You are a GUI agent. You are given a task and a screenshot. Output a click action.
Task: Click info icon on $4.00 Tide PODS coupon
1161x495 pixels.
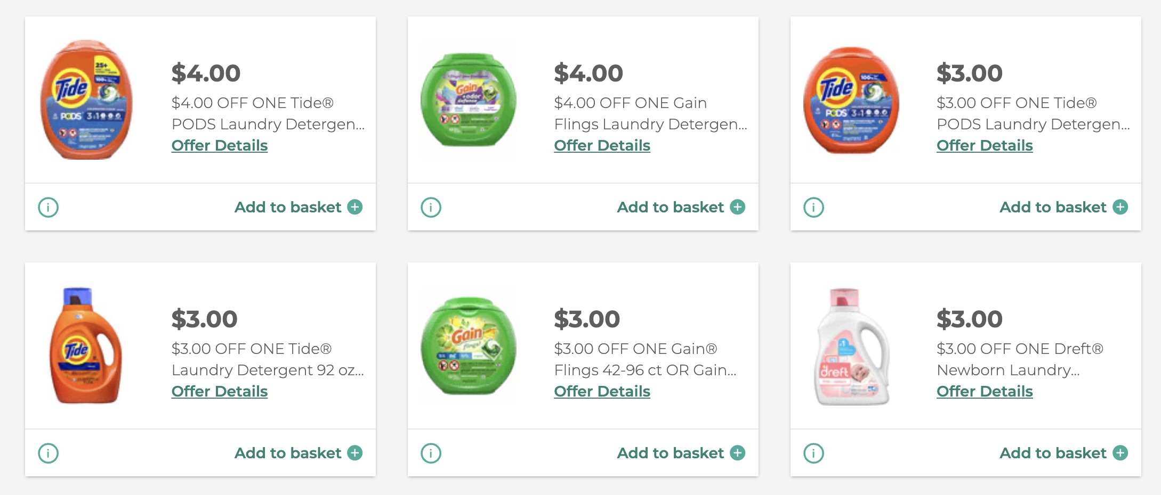(x=49, y=207)
